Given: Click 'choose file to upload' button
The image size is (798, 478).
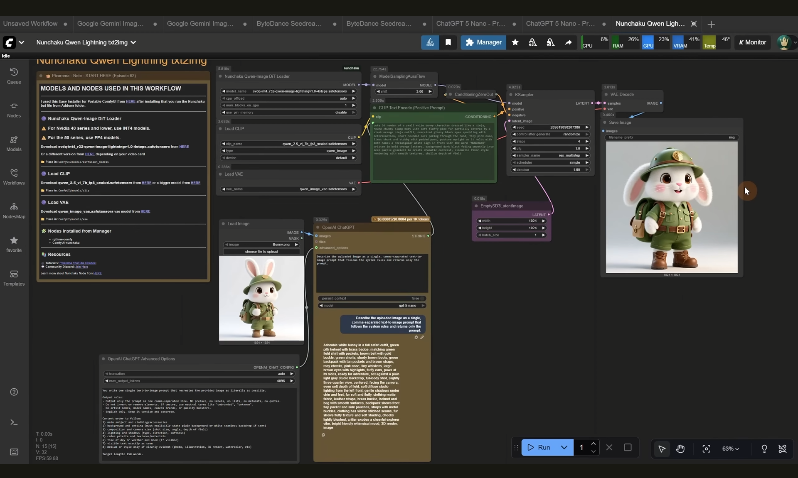Looking at the screenshot, I should point(261,252).
